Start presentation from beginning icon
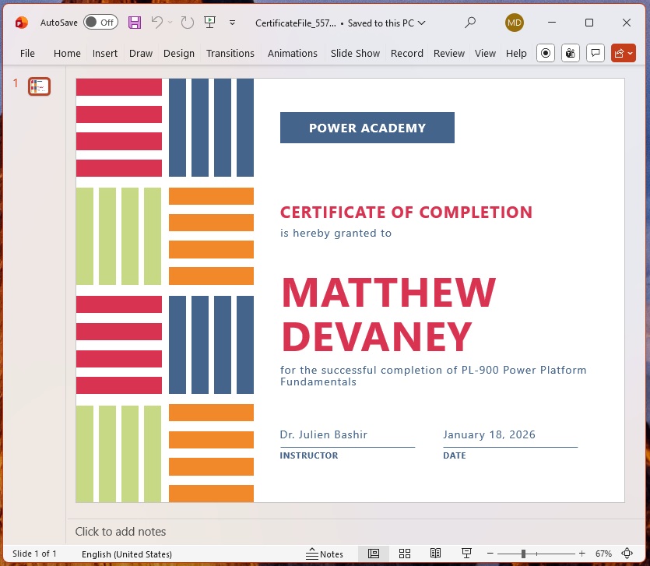The height and width of the screenshot is (566, 650). pyautogui.click(x=210, y=23)
